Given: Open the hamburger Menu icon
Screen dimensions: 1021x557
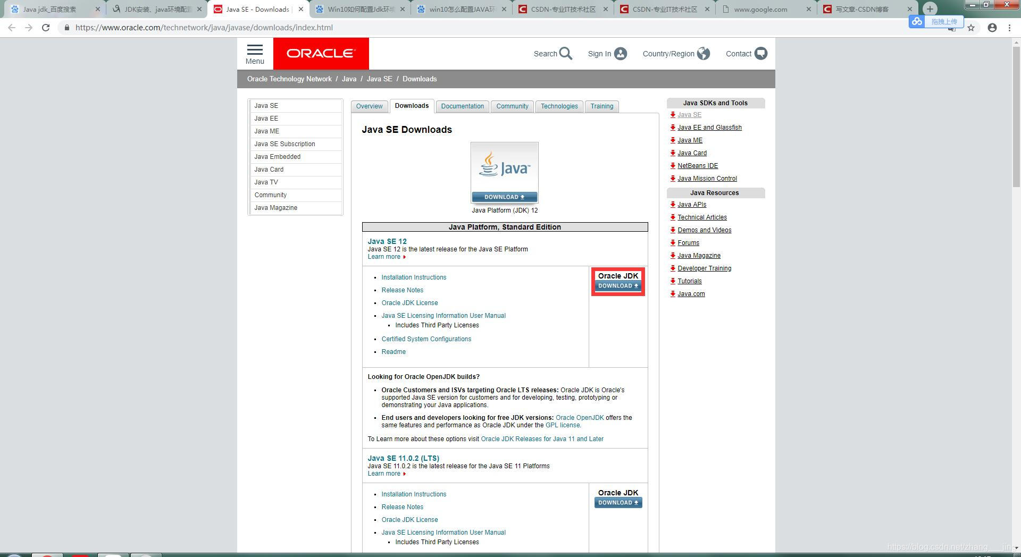Looking at the screenshot, I should (x=255, y=49).
